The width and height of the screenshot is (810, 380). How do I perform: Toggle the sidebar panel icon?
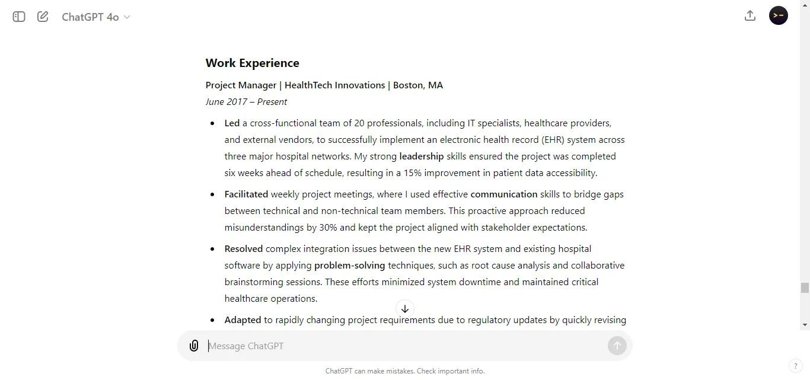[19, 17]
